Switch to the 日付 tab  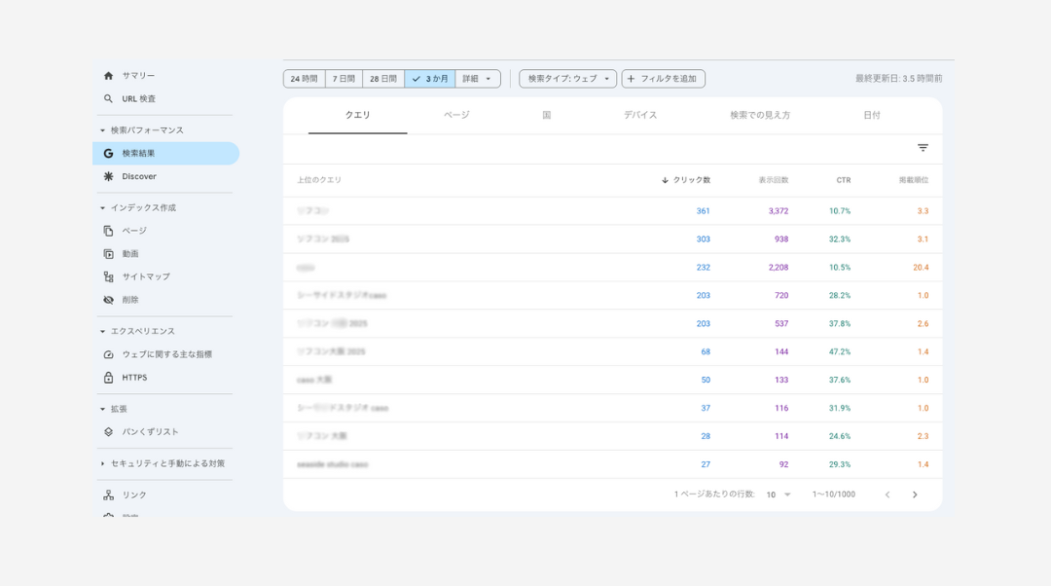(x=872, y=115)
